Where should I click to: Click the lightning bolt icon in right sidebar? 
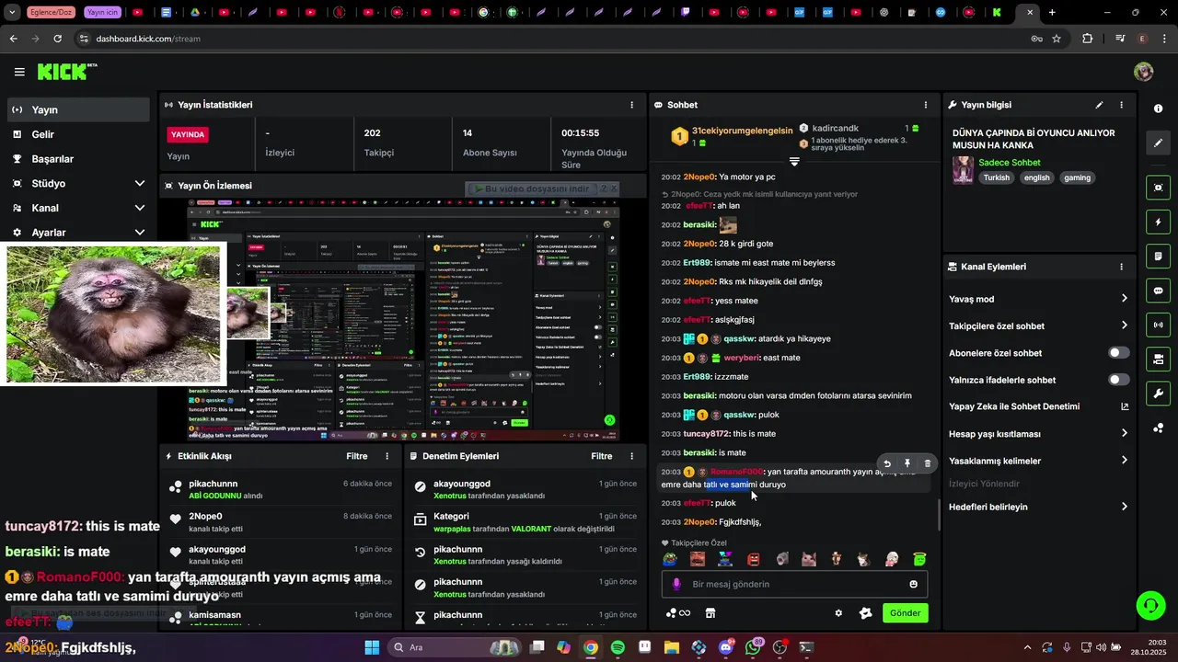click(x=1158, y=222)
